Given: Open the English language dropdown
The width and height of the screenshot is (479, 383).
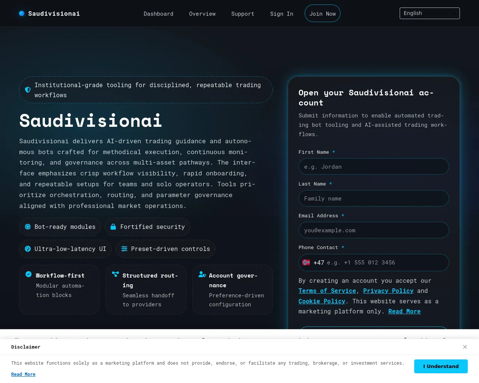Looking at the screenshot, I should pyautogui.click(x=430, y=13).
